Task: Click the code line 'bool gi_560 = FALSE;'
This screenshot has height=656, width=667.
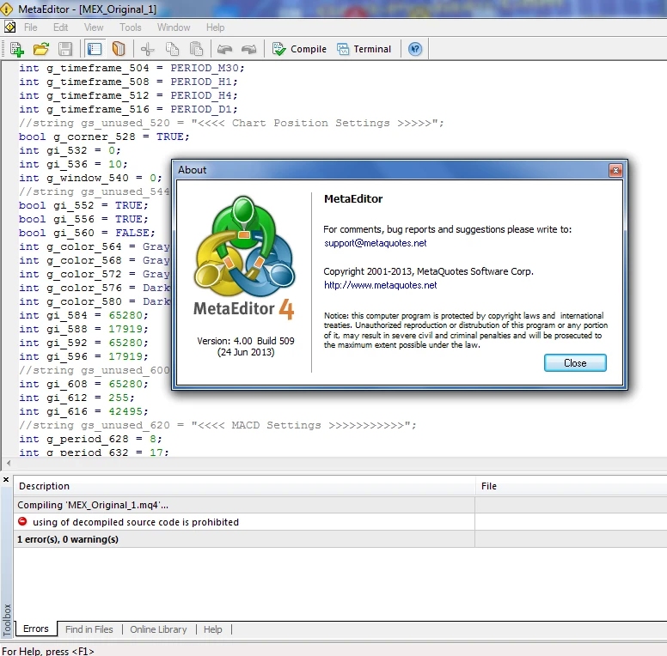Action: tap(87, 233)
